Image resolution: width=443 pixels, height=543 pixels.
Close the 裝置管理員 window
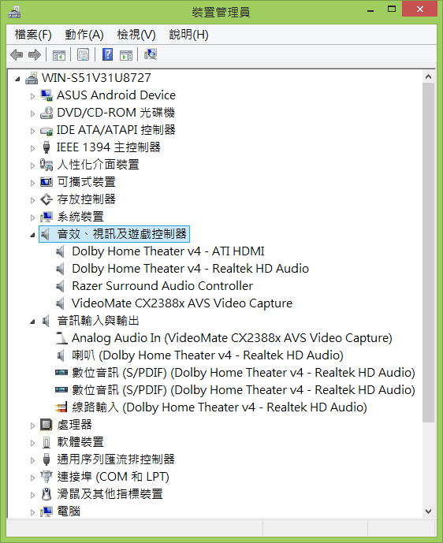click(420, 9)
